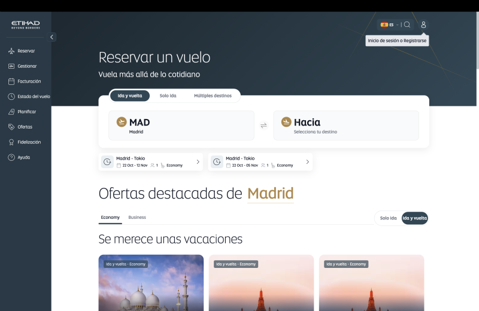Switch to the Business offers tab
The image size is (479, 311).
pyautogui.click(x=137, y=218)
